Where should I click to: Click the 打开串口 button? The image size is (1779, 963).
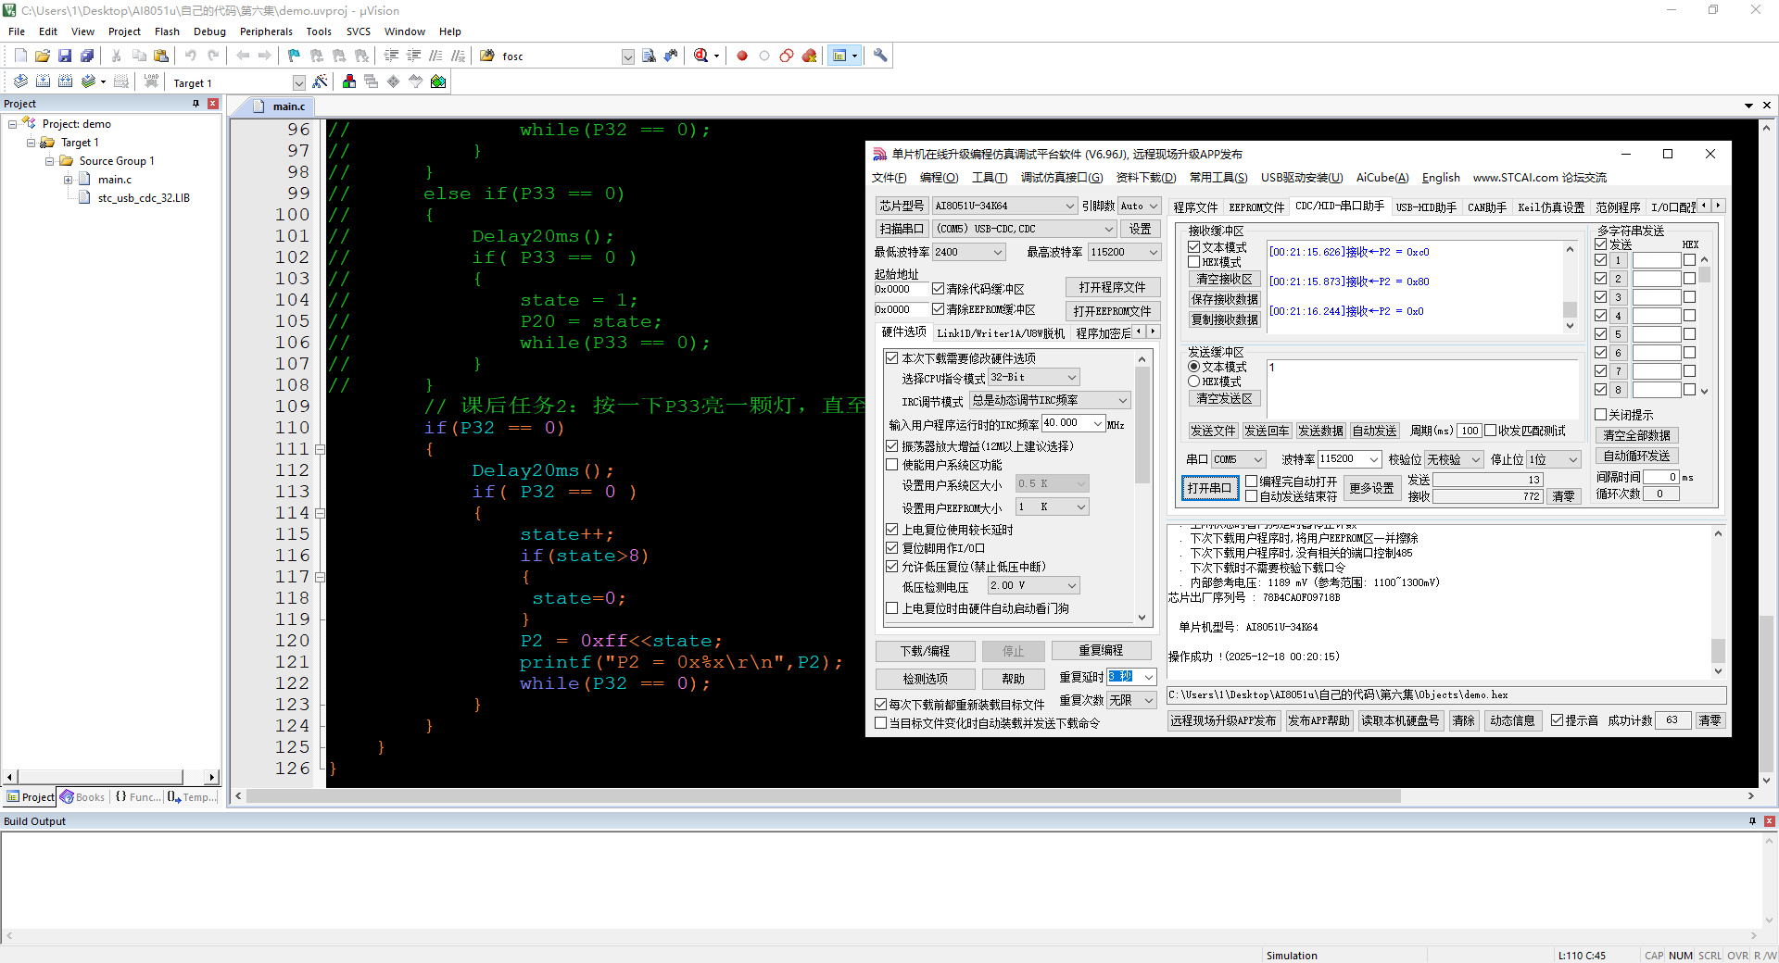pyautogui.click(x=1209, y=488)
